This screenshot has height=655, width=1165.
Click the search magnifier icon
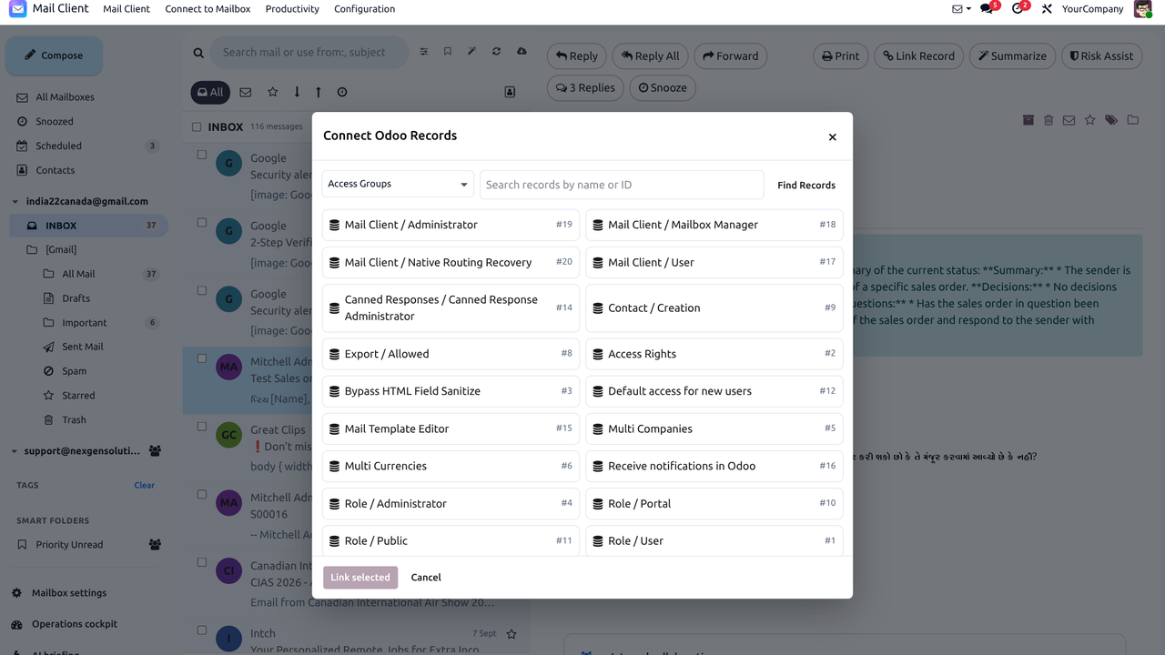tap(198, 53)
